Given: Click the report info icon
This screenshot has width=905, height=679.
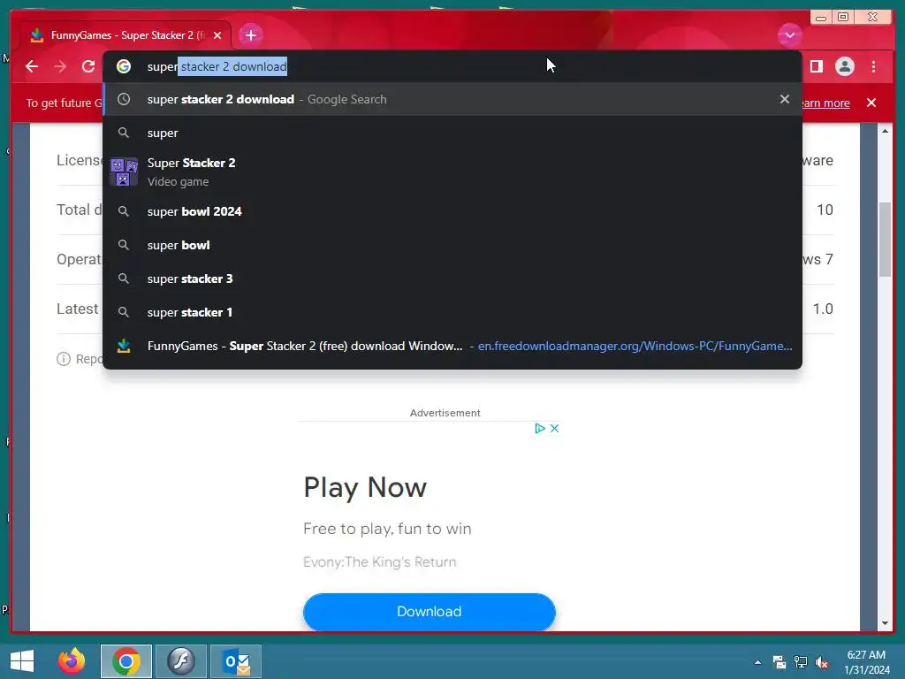Looking at the screenshot, I should point(64,359).
